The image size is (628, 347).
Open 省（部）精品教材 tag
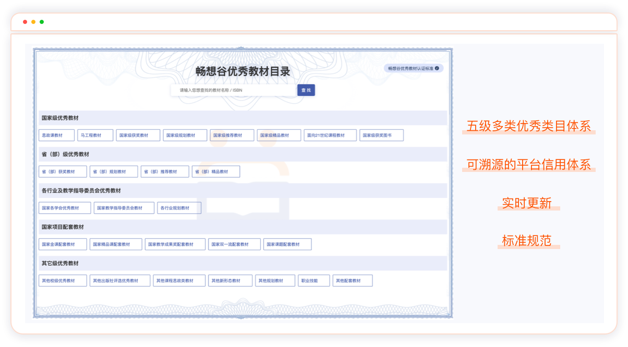coord(216,172)
